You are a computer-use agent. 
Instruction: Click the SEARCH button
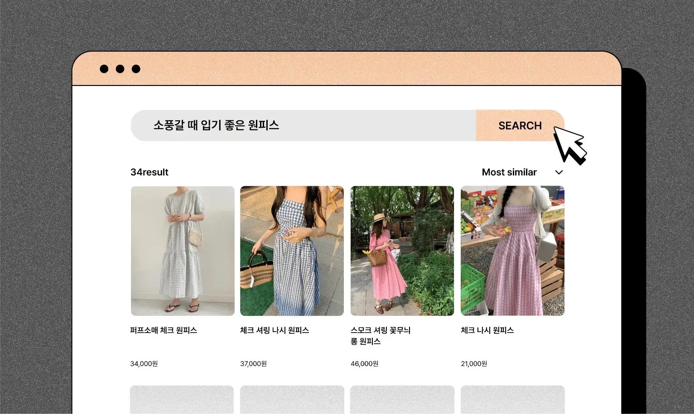[520, 125]
